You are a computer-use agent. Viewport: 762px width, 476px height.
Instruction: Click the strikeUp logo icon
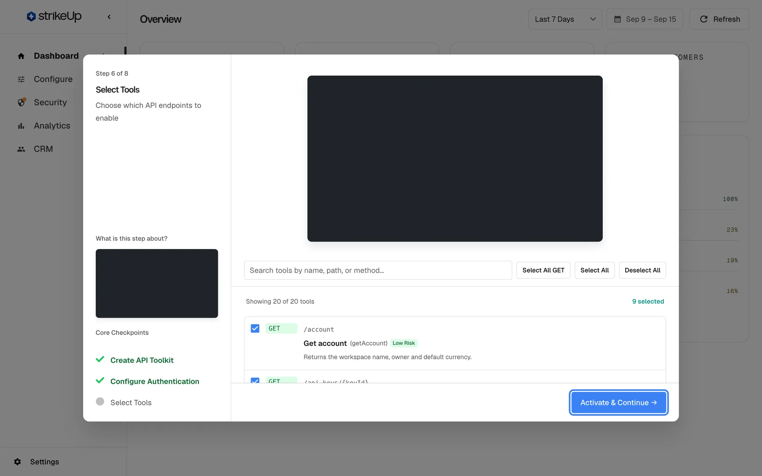31,17
